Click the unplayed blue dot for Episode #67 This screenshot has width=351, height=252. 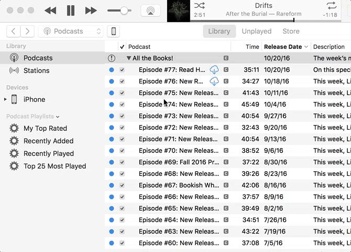[112, 185]
